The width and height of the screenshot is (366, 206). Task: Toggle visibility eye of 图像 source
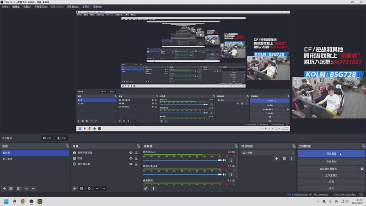pyautogui.click(x=131, y=158)
